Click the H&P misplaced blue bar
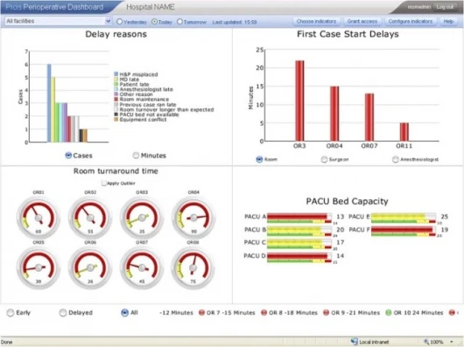The image size is (464, 347). (49, 103)
